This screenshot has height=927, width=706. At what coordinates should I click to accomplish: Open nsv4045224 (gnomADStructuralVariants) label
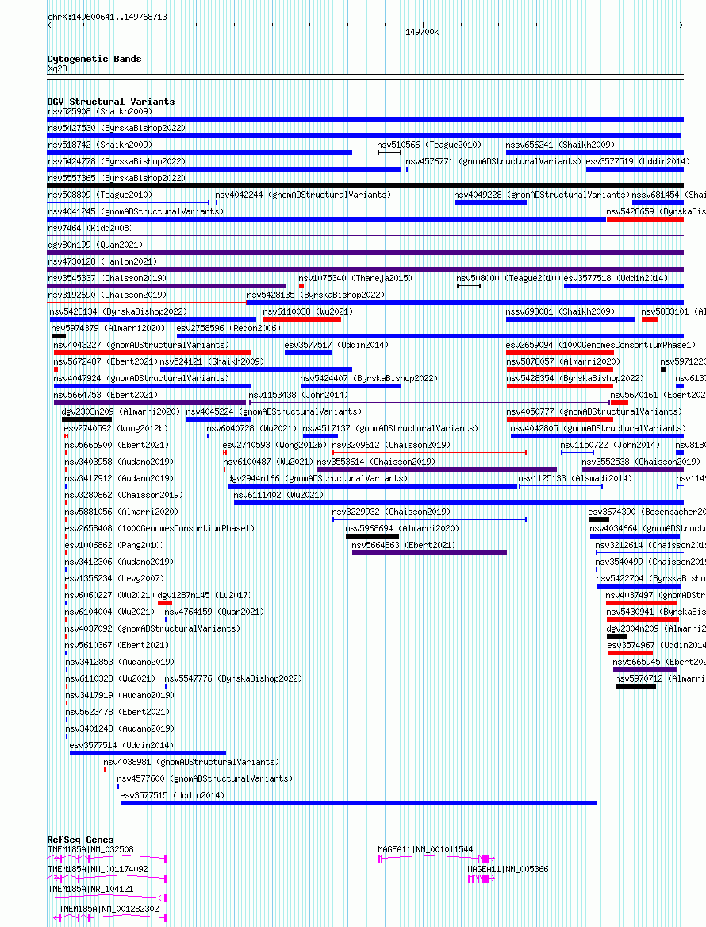tap(274, 411)
